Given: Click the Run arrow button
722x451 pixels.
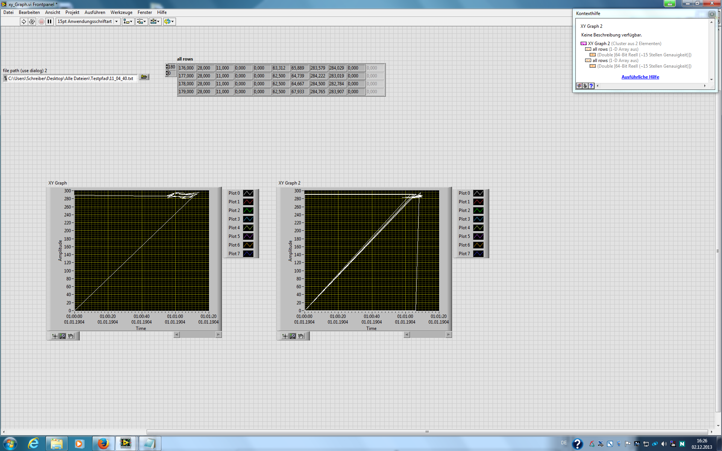Looking at the screenshot, I should click(24, 21).
